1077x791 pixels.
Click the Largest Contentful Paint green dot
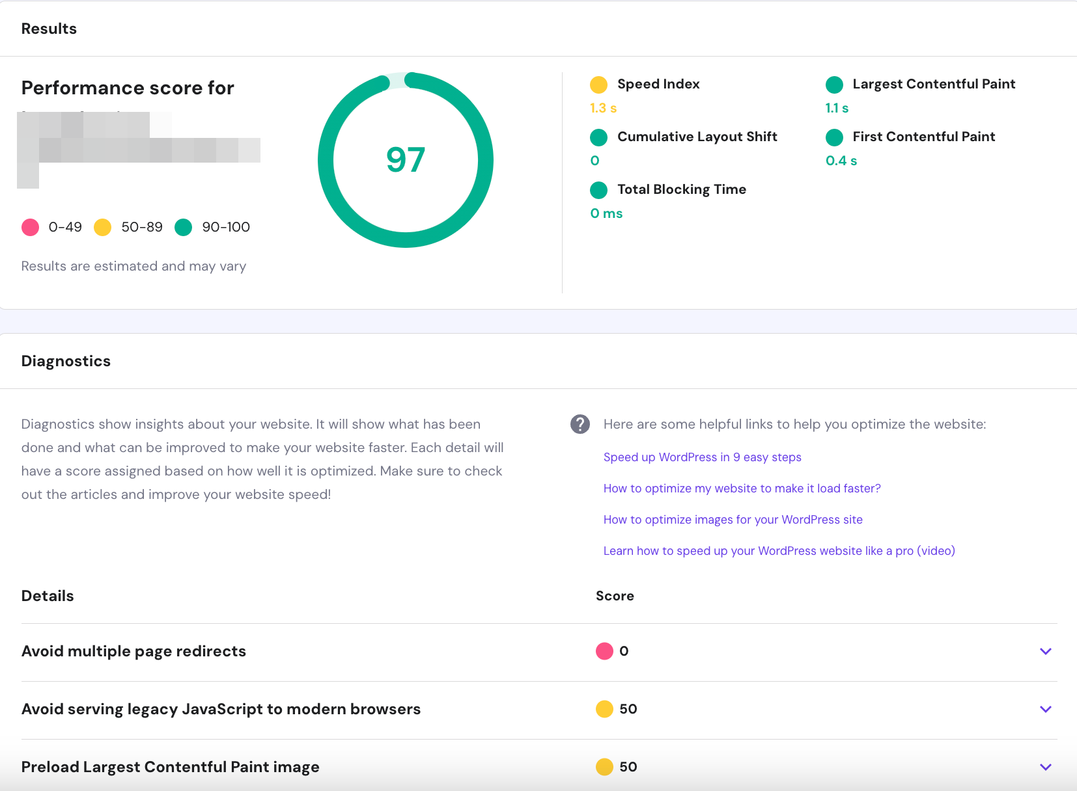835,85
